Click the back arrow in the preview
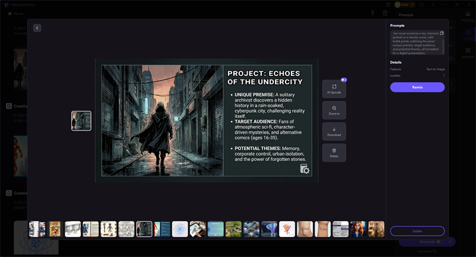The width and height of the screenshot is (476, 257). [37, 28]
